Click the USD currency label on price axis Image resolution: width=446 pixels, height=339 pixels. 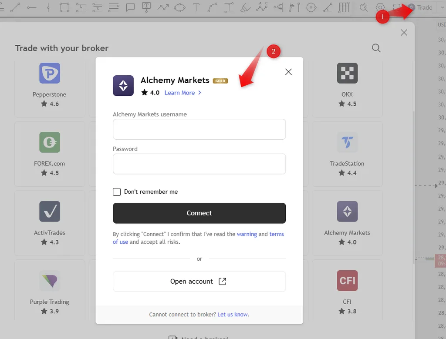(442, 24)
